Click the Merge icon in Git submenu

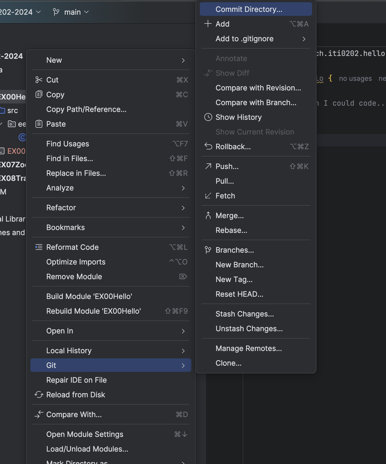[208, 215]
